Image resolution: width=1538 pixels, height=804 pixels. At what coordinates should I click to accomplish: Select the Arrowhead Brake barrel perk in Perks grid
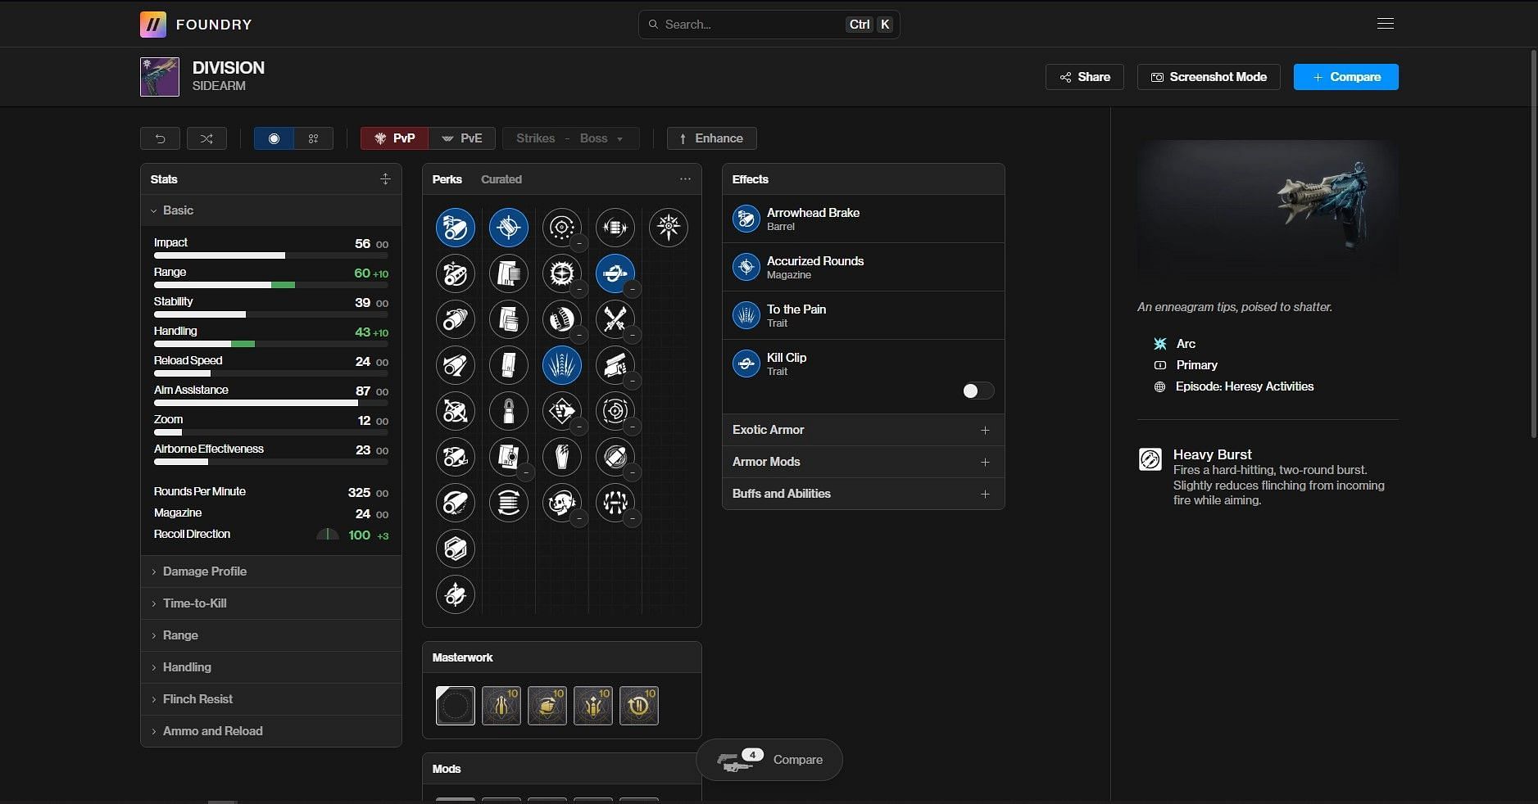(x=455, y=228)
